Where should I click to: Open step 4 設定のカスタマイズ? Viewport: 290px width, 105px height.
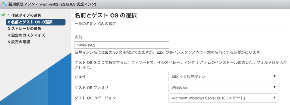coord(26,35)
